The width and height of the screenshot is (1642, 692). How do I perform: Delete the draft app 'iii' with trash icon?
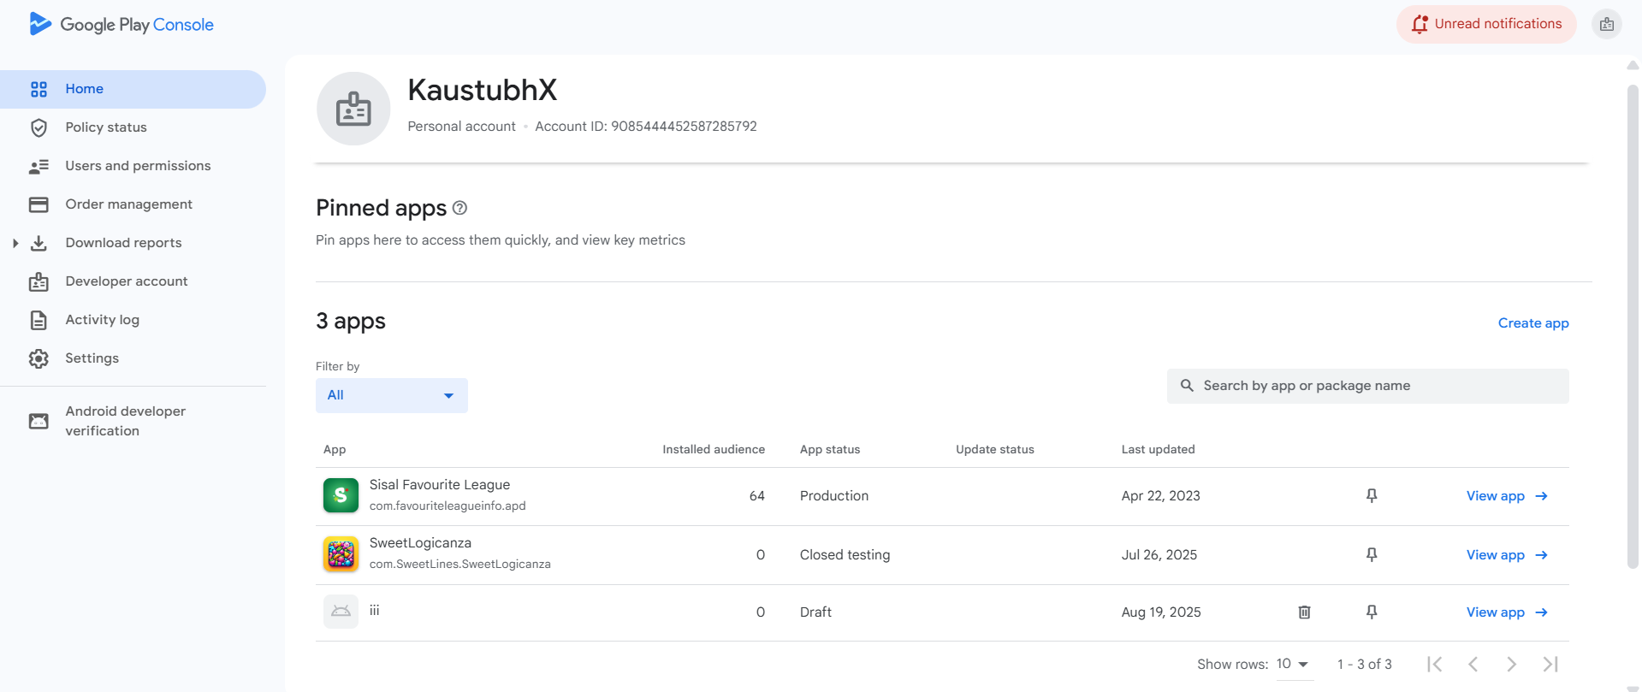[x=1304, y=612]
